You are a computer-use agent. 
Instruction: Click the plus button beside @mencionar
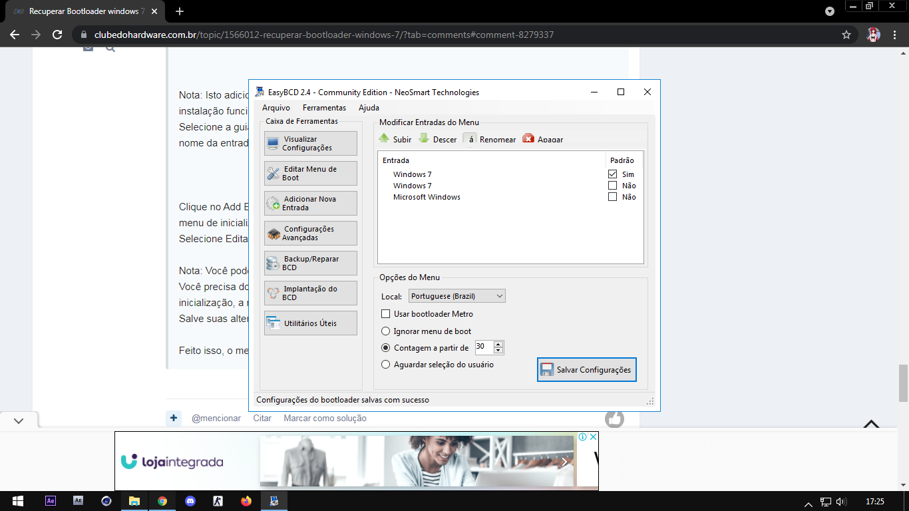174,418
